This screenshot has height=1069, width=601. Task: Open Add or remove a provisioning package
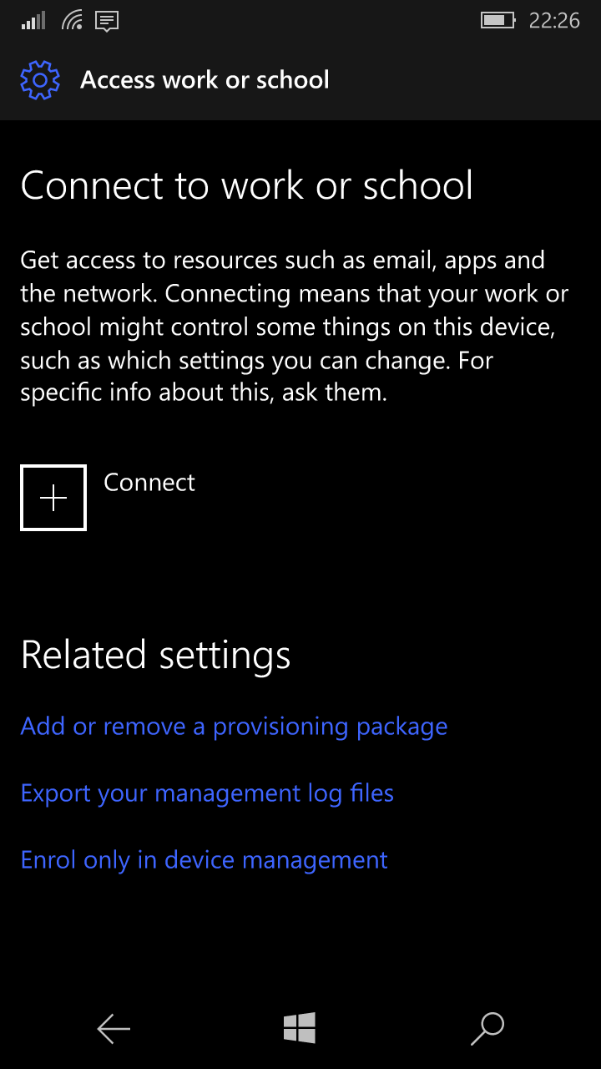pos(234,727)
